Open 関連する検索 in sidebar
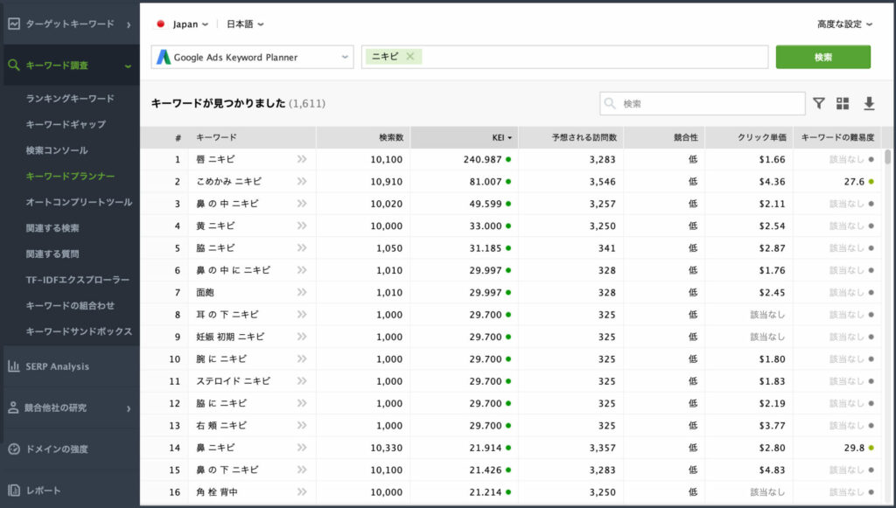896x508 pixels. pyautogui.click(x=52, y=227)
